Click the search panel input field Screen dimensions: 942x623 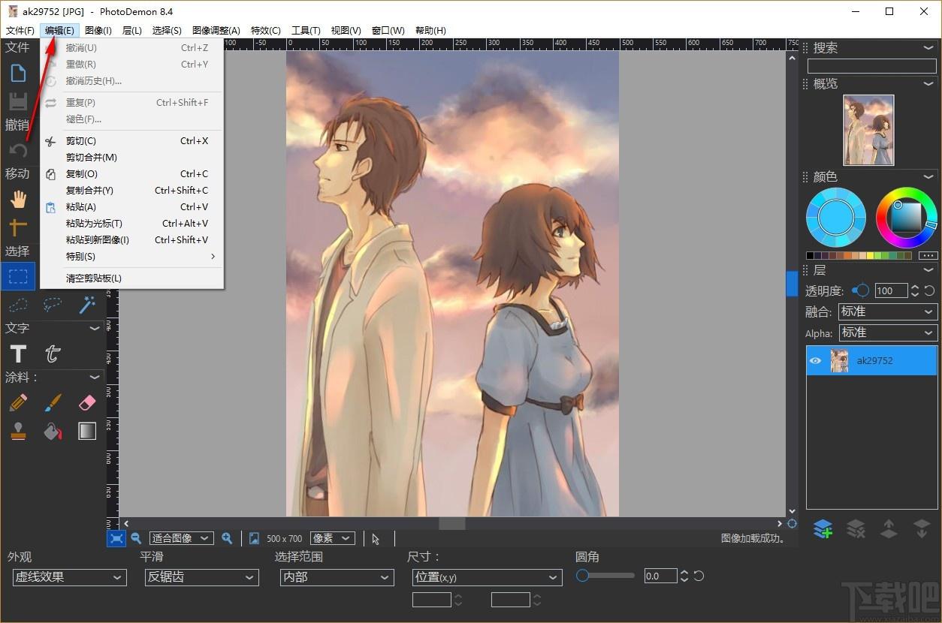click(871, 66)
